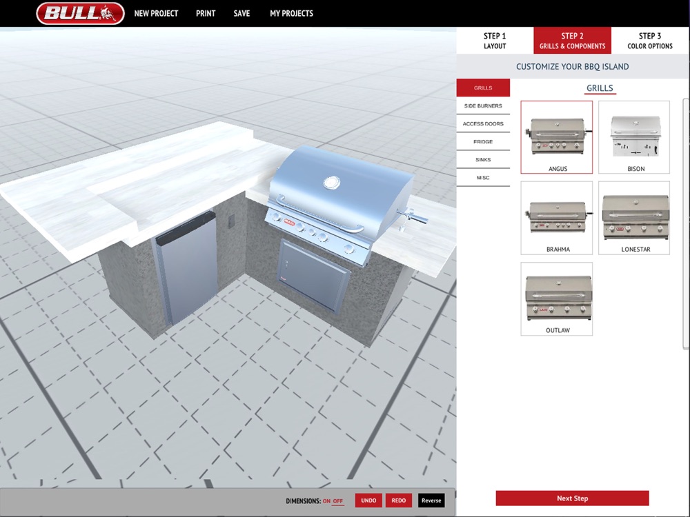Select the Grills category
The width and height of the screenshot is (690, 517).
tap(483, 88)
